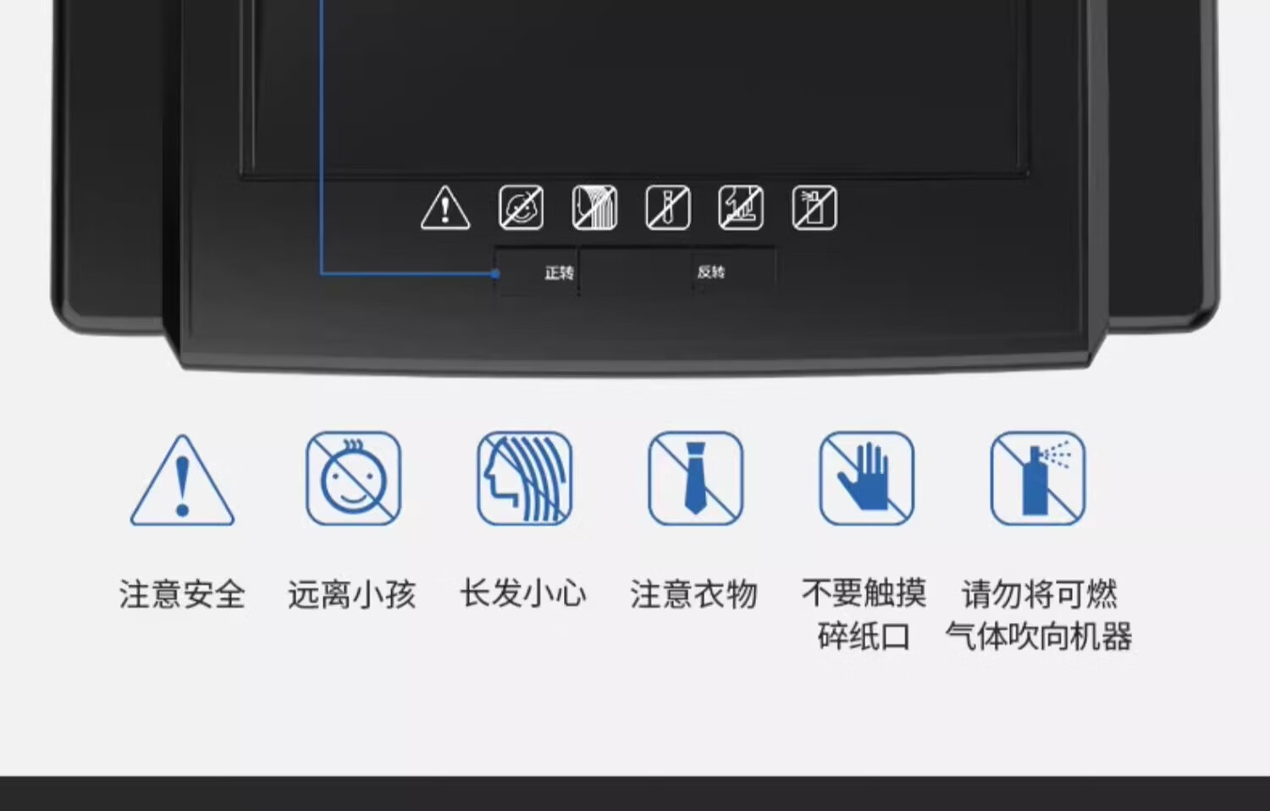1270x811 pixels.
Task: Click the 远离小孩 label
Action: pyautogui.click(x=352, y=594)
